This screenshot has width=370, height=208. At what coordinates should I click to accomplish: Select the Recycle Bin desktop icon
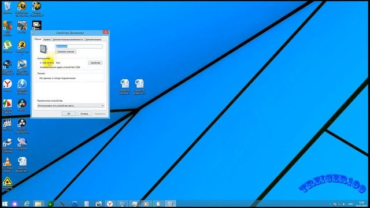[8, 8]
